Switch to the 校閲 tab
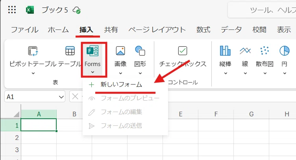Screen dimensions: 296x160 pos(259,30)
